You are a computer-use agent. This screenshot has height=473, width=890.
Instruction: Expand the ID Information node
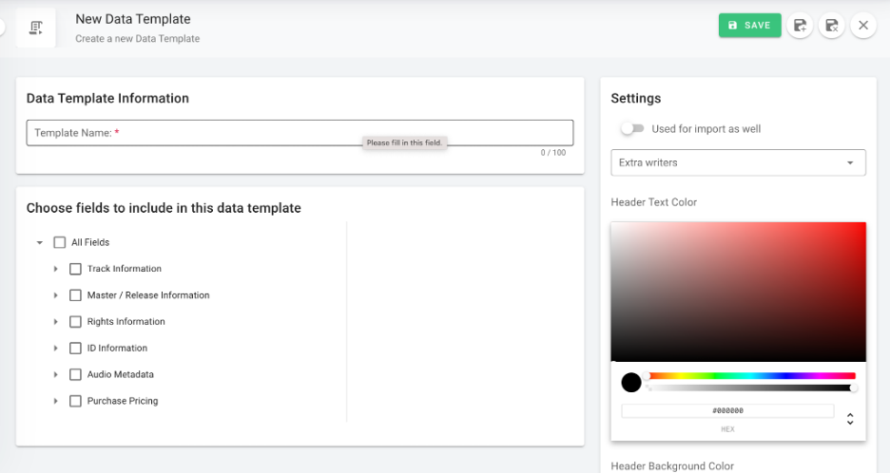55,348
